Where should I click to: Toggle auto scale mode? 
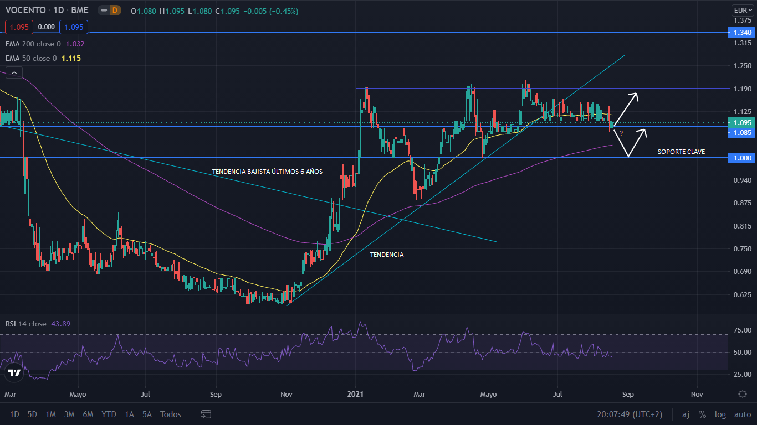click(743, 414)
